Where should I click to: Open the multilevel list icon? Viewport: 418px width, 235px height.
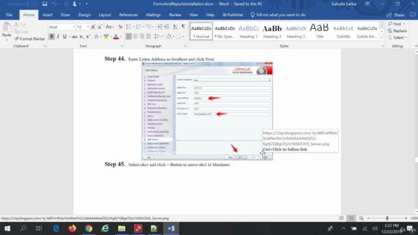click(x=148, y=27)
